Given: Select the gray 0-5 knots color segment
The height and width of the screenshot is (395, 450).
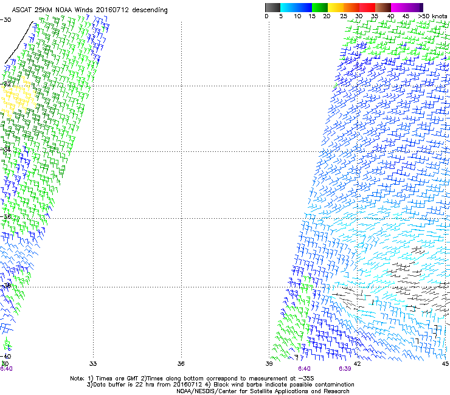Looking at the screenshot, I should [x=272, y=7].
